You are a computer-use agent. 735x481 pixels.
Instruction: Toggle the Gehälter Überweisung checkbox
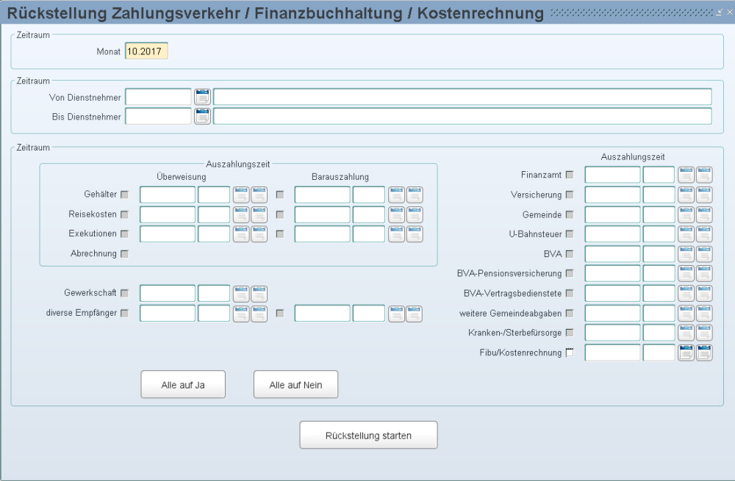pos(124,195)
